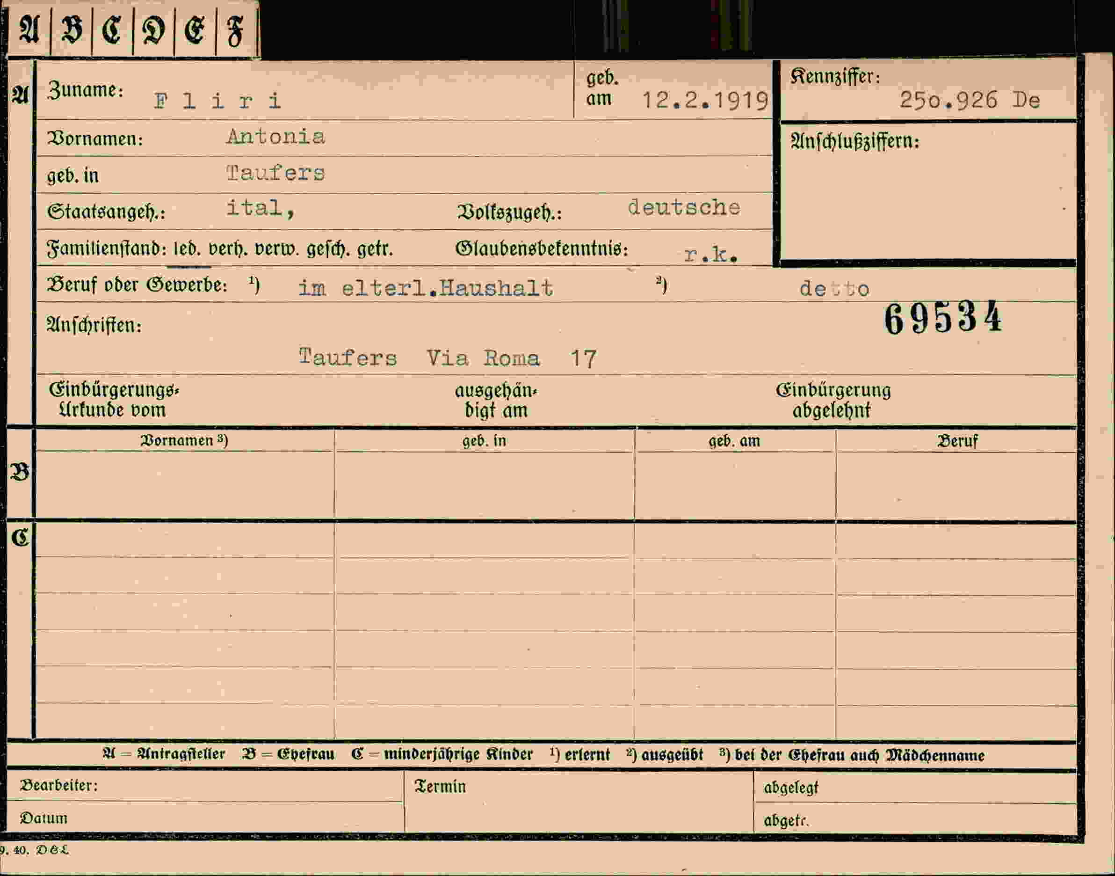1115x876 pixels.
Task: Select the index tab letter D
Action: point(153,30)
